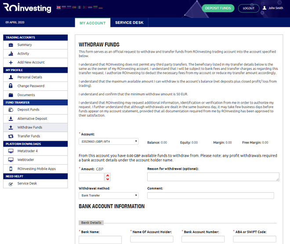
Task: Open the Account dropdown showing 83529663 (GBP) MT4
Action: (x=109, y=141)
